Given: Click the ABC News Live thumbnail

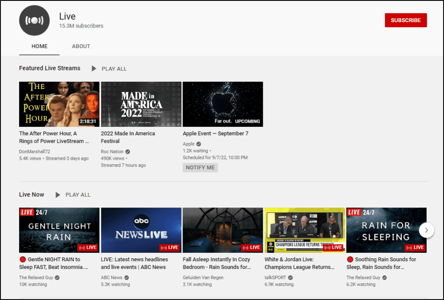Looking at the screenshot, I should click(x=140, y=230).
